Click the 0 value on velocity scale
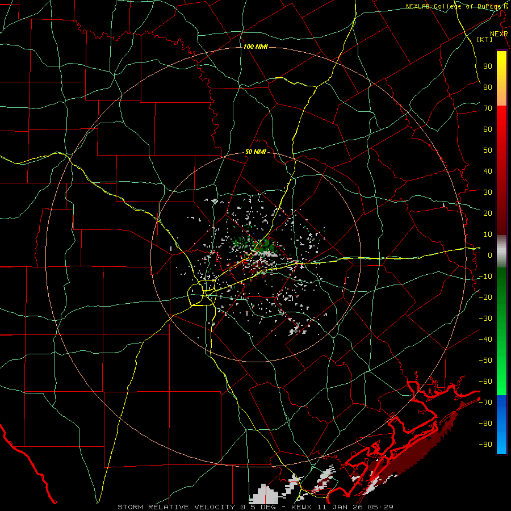 point(490,255)
